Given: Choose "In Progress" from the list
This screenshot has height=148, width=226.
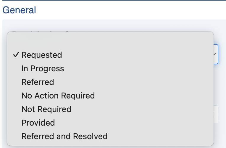Looking at the screenshot, I should [43, 69].
